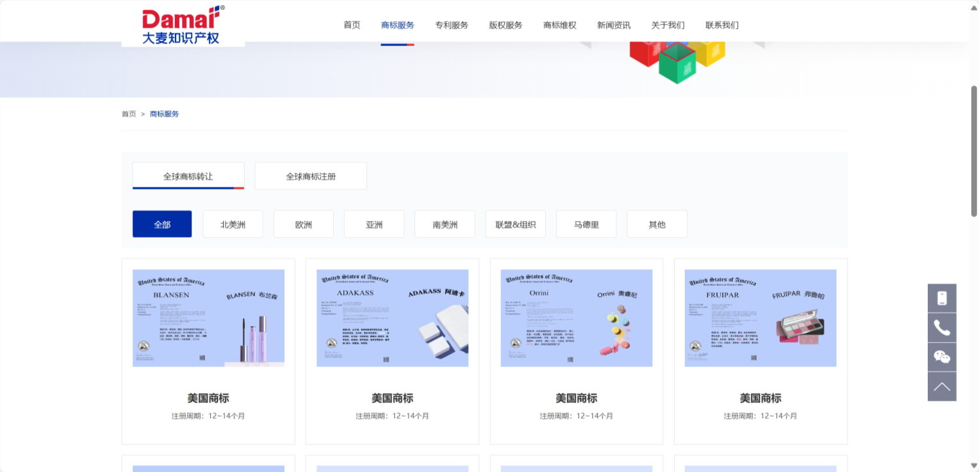Select the 马德里 filter button

[586, 224]
